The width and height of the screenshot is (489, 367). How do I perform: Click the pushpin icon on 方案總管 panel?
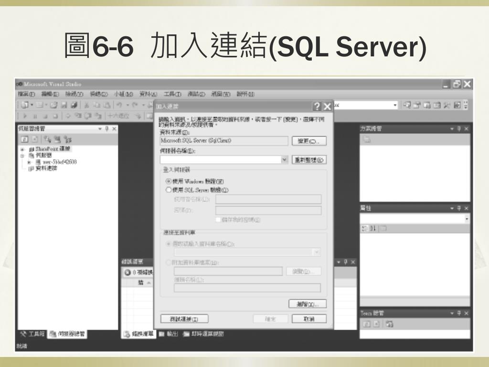click(x=459, y=129)
